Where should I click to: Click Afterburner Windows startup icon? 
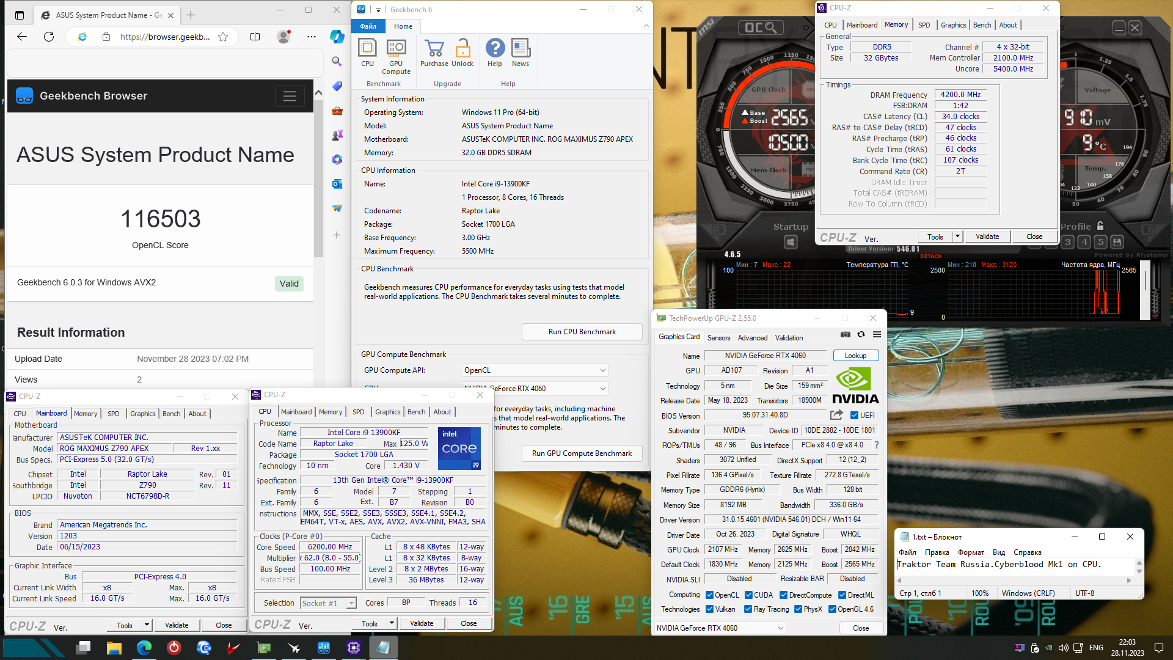[x=791, y=242]
